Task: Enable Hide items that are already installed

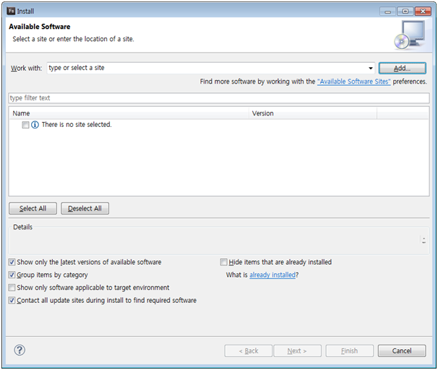Action: coord(223,262)
